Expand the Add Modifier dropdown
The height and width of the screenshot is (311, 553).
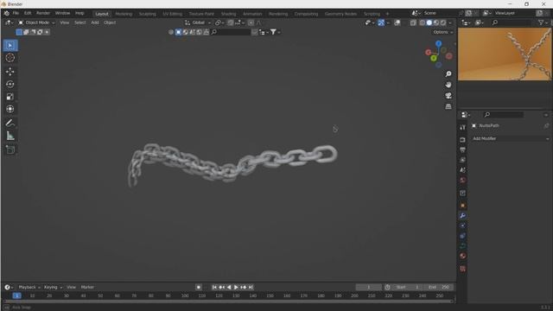point(511,138)
